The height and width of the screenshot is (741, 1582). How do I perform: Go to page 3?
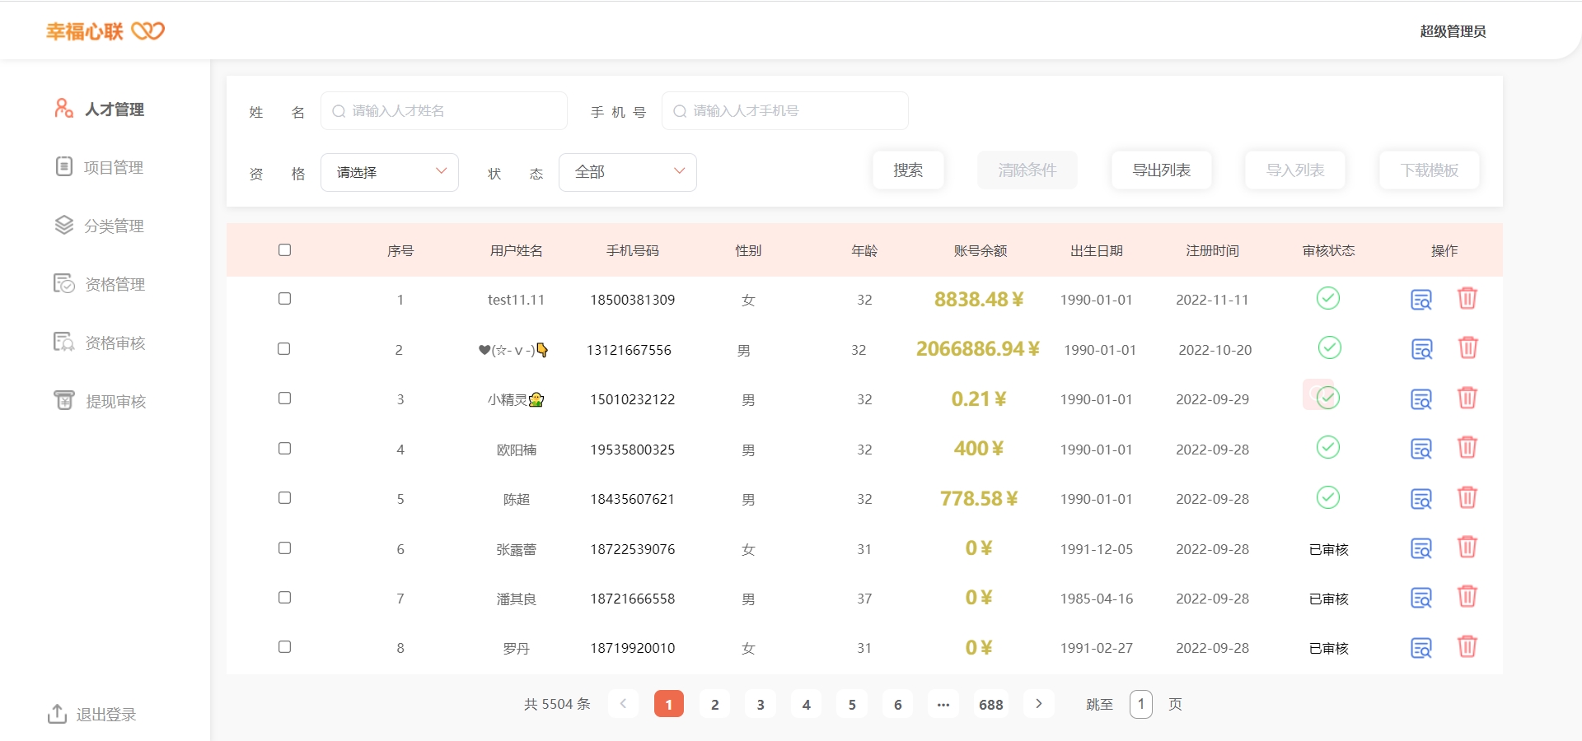pos(761,704)
